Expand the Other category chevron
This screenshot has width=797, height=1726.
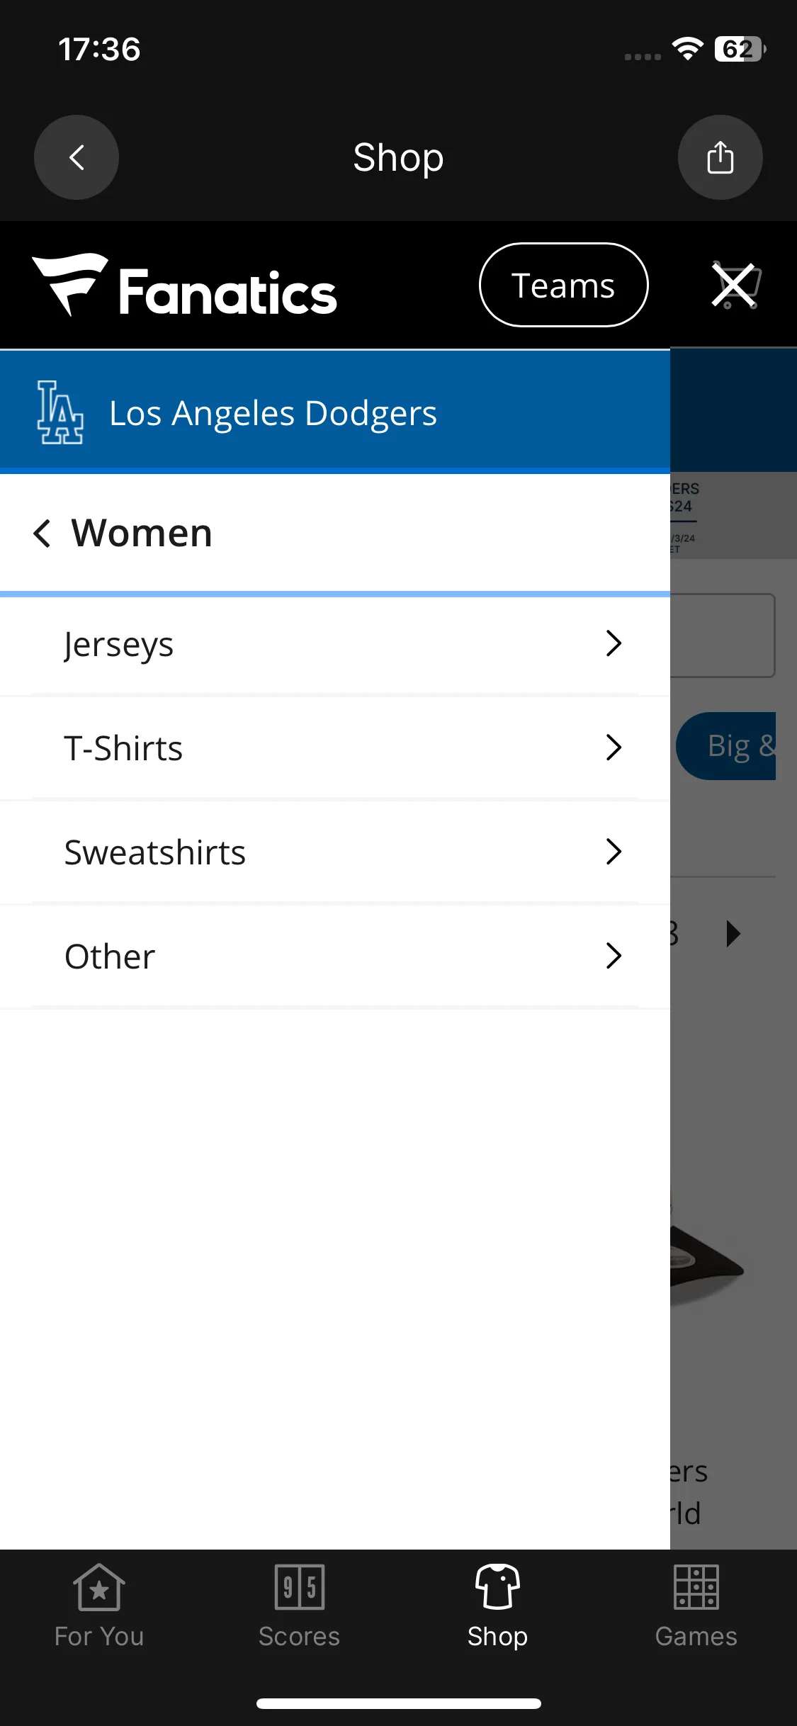(614, 956)
